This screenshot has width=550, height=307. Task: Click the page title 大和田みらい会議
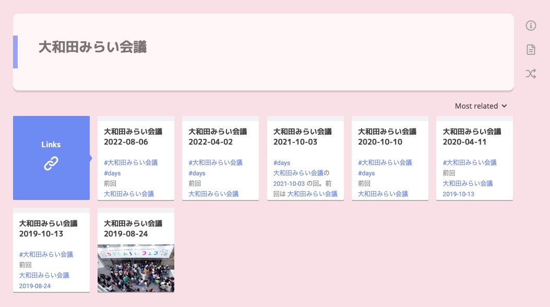coord(92,47)
